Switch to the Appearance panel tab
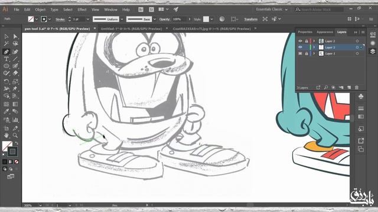 325,32
